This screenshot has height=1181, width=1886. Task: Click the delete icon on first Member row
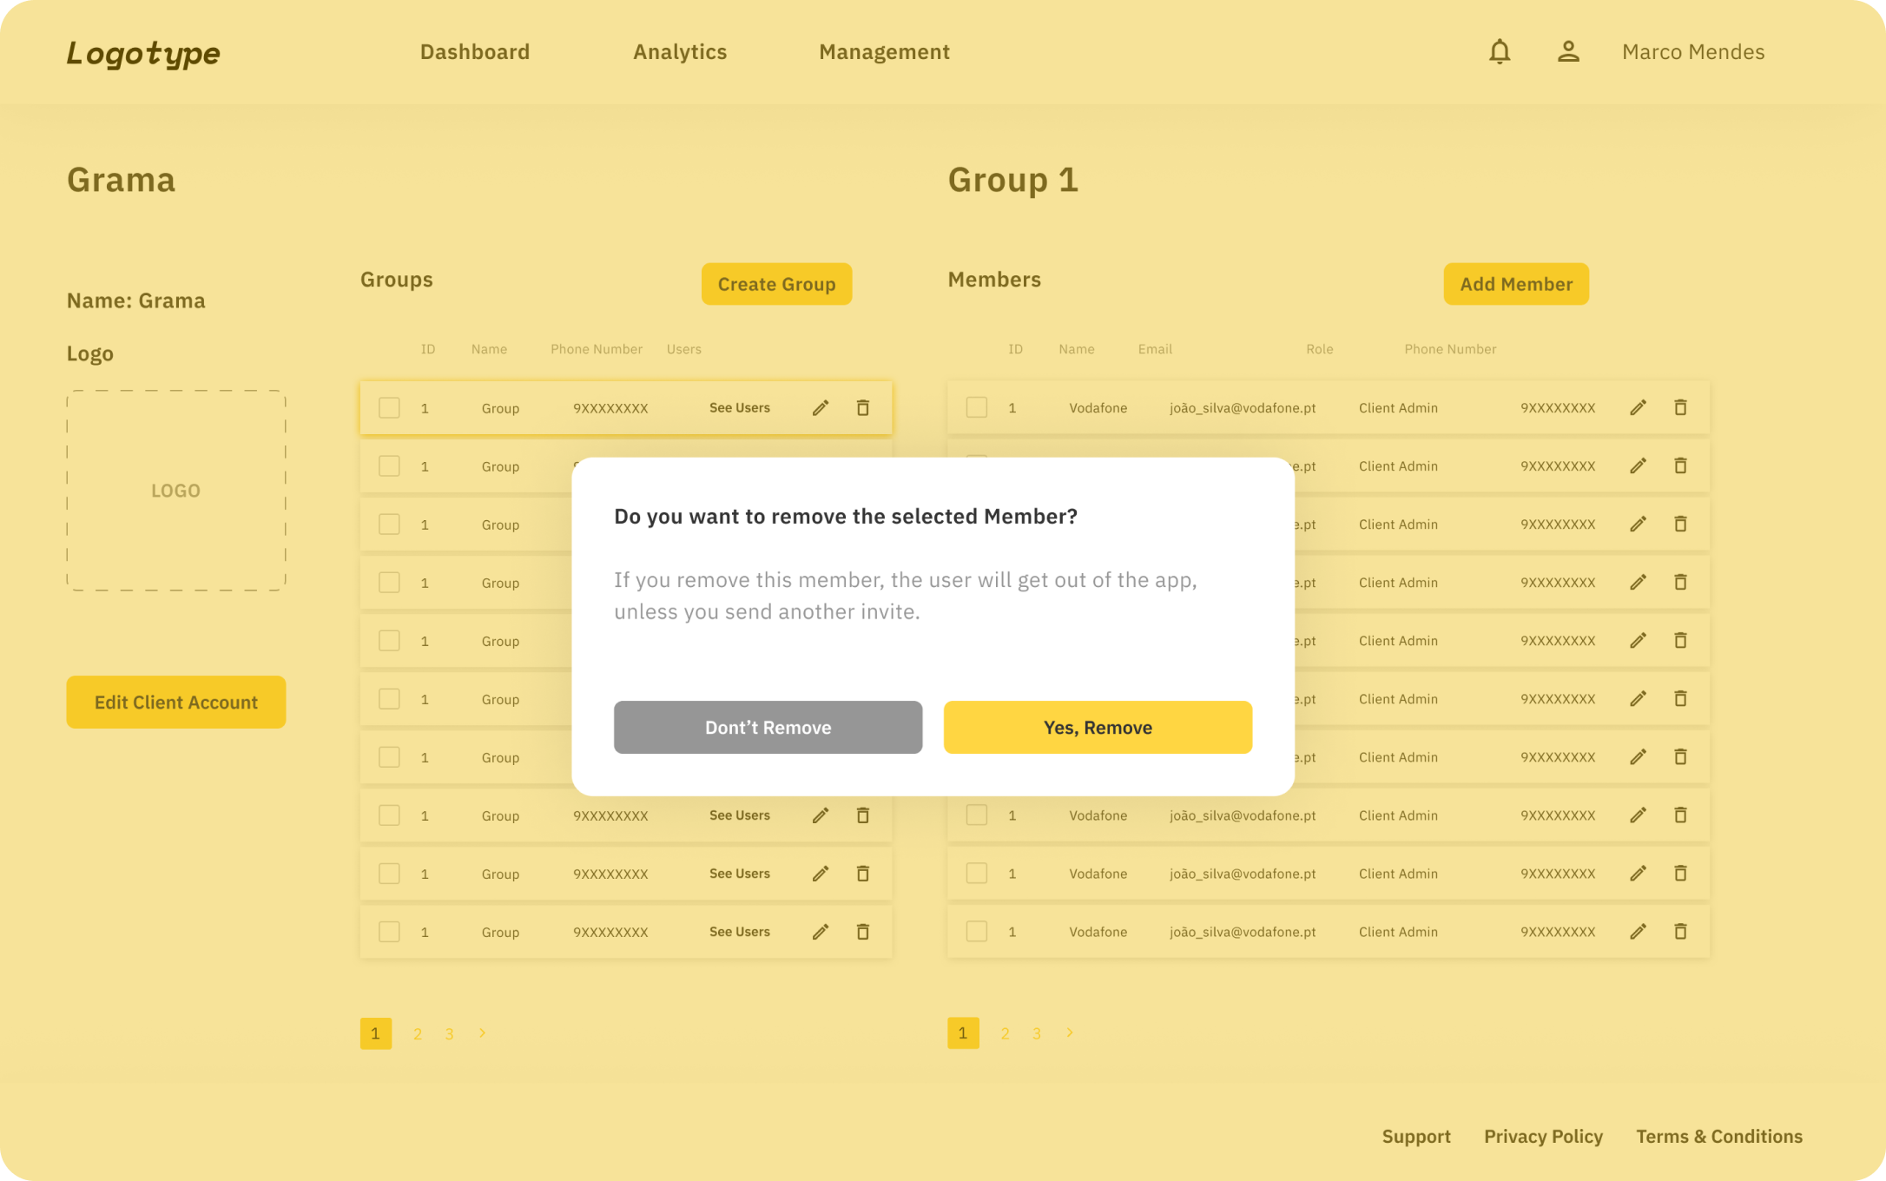(1681, 406)
